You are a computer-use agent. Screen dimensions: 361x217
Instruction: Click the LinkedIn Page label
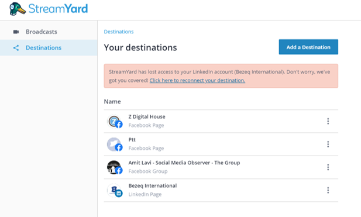tap(145, 194)
